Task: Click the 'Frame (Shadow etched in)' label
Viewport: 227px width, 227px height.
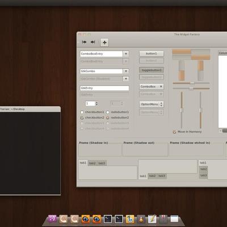Action: coord(190,143)
